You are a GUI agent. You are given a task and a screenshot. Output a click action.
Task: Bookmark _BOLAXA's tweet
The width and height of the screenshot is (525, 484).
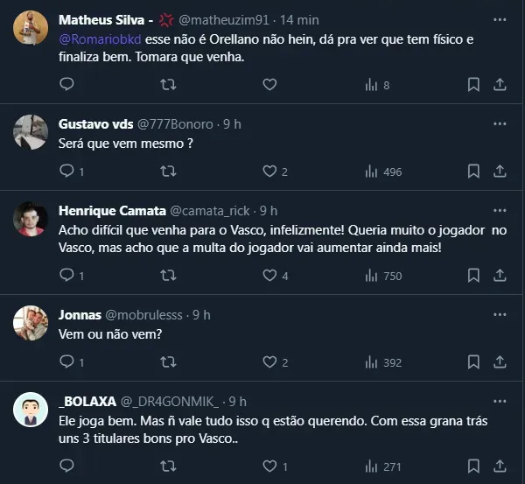coord(473,466)
